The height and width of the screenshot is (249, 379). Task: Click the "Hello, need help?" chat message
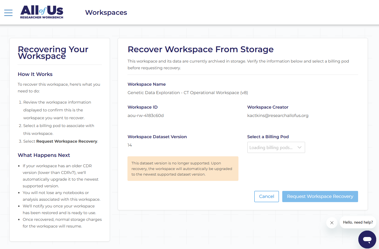tap(358, 222)
